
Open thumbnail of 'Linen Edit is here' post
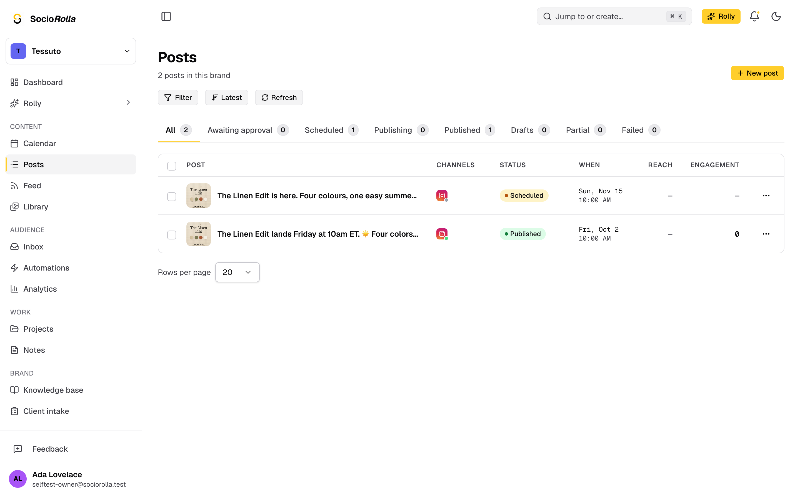(x=198, y=196)
